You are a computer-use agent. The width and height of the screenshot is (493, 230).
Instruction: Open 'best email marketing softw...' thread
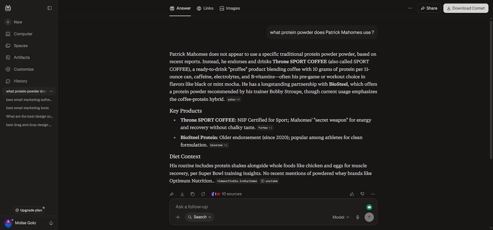[x=29, y=100]
